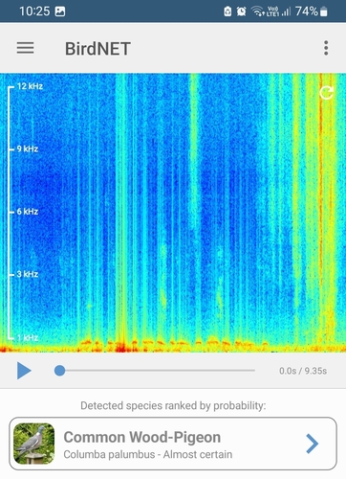This screenshot has height=479, width=346.
Task: Play the recorded audio
Action: pos(24,371)
